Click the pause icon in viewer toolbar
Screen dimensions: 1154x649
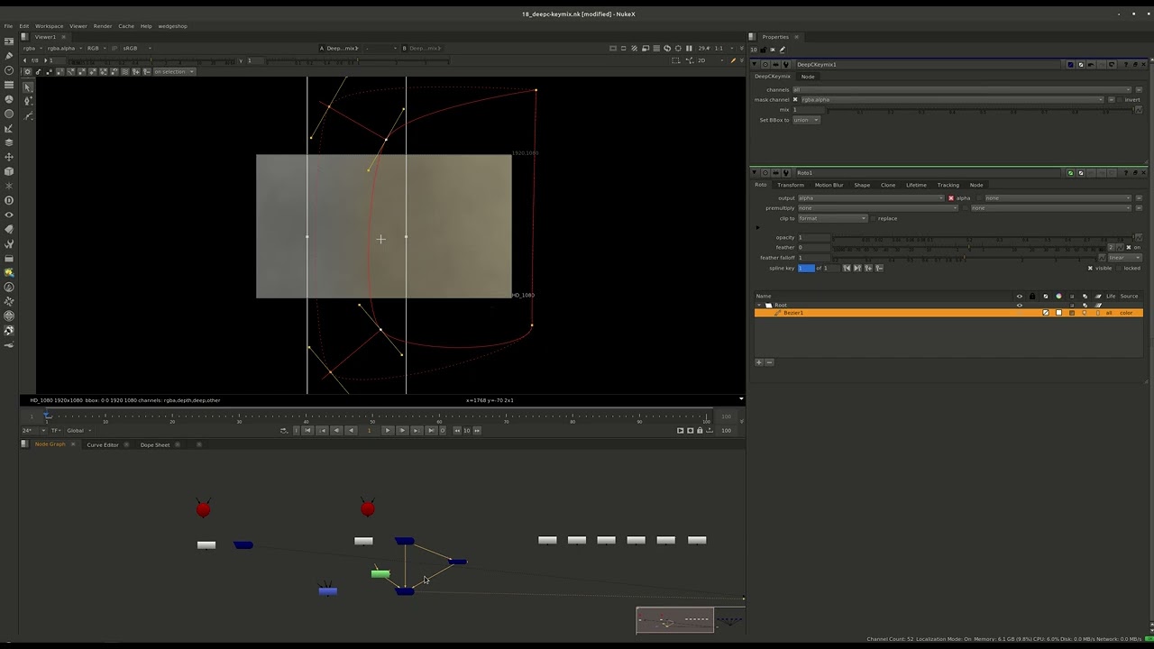(x=689, y=48)
